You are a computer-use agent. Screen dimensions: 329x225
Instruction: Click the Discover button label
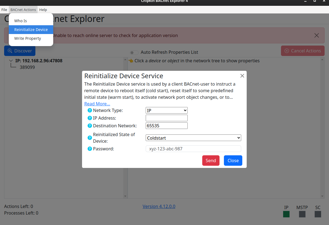(x=23, y=51)
